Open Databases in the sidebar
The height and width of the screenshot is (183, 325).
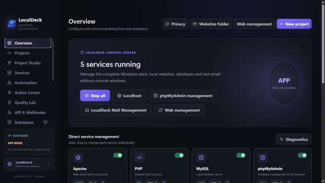(x=28, y=122)
